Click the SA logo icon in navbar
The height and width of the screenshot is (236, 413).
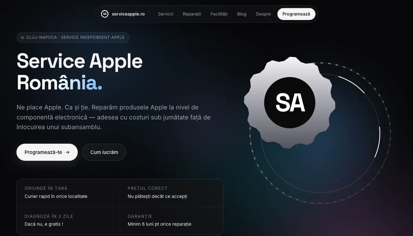105,14
